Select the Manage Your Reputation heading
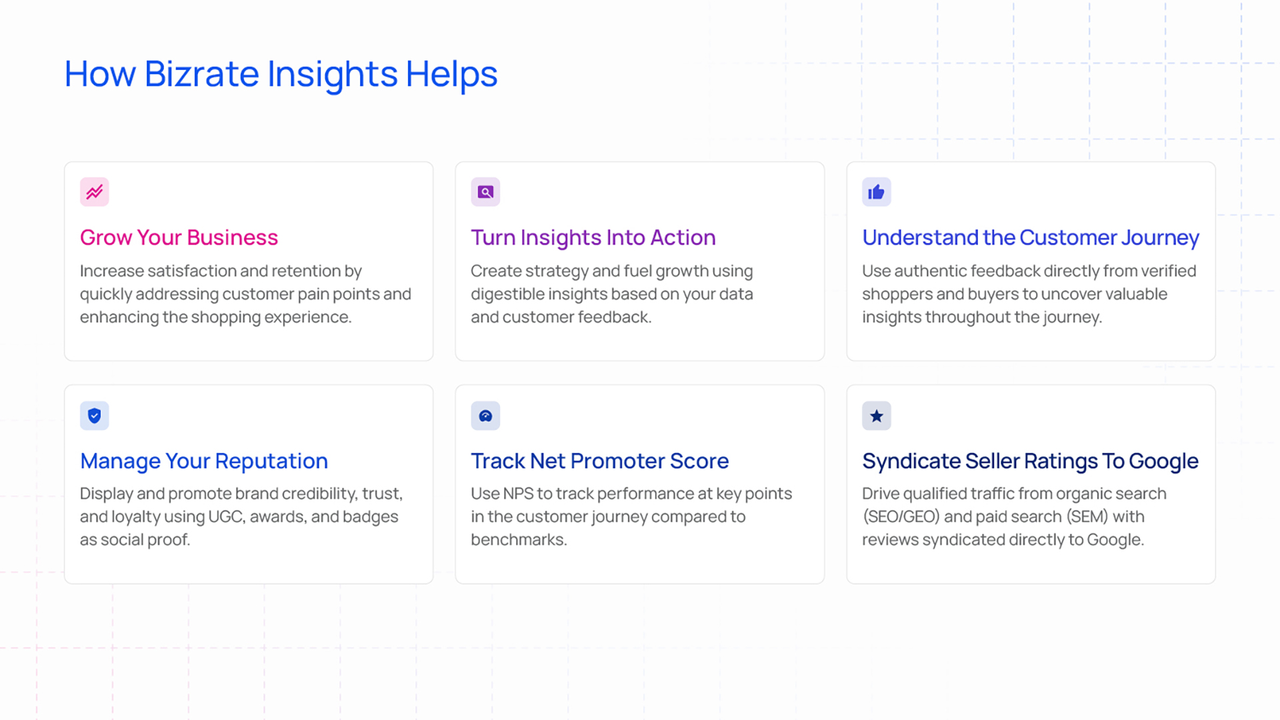 (x=204, y=461)
